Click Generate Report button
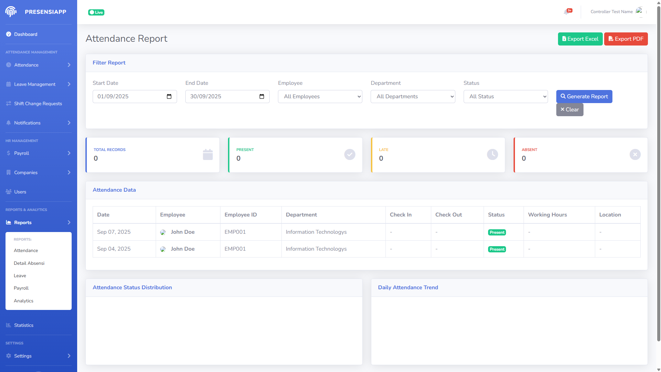 (584, 97)
